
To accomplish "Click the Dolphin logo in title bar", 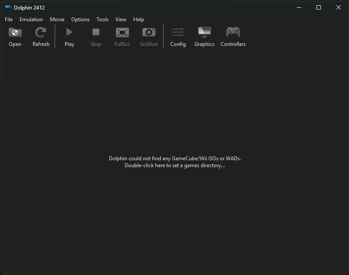I will click(x=8, y=7).
